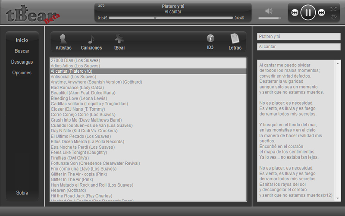Adjust the volume slider
Screen dimensions: 345x216
[270, 18]
